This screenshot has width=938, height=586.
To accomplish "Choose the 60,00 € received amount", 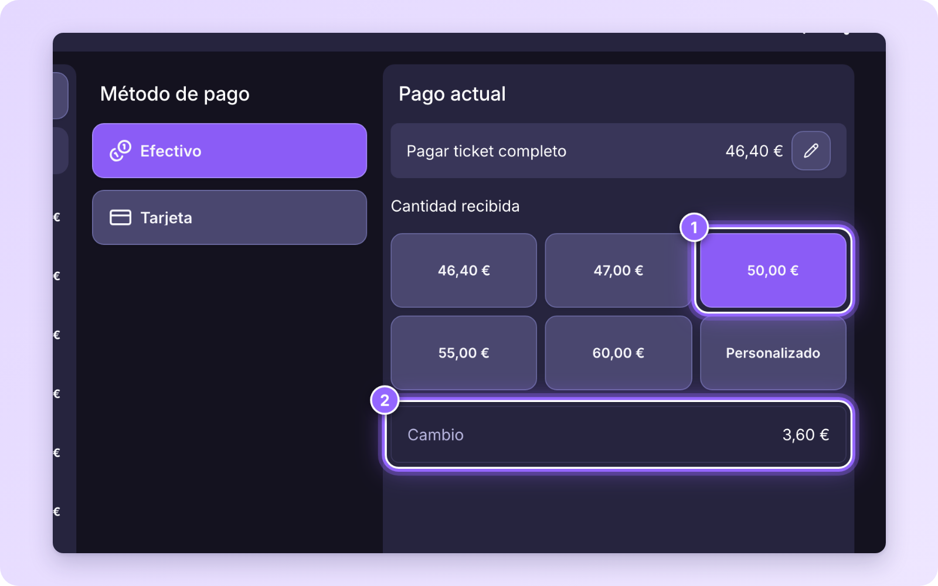I will pyautogui.click(x=618, y=353).
